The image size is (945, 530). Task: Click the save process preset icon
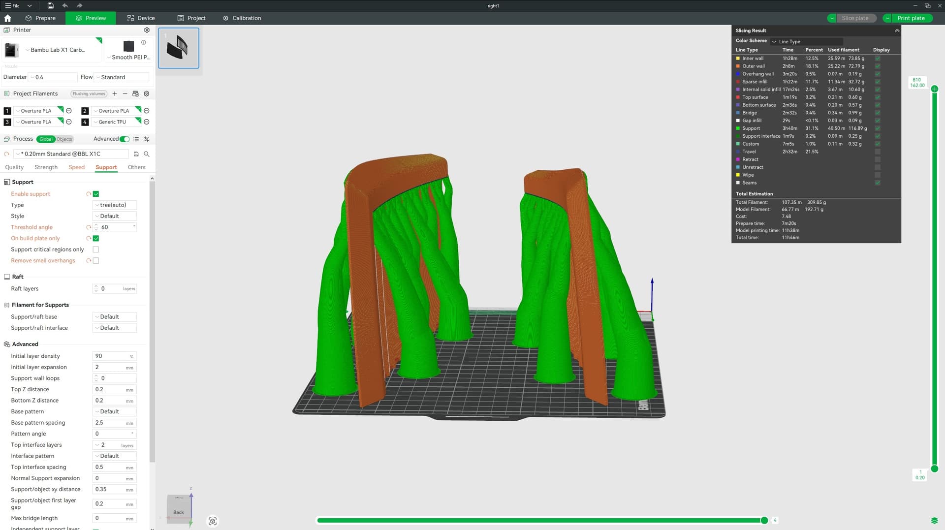[x=136, y=154]
